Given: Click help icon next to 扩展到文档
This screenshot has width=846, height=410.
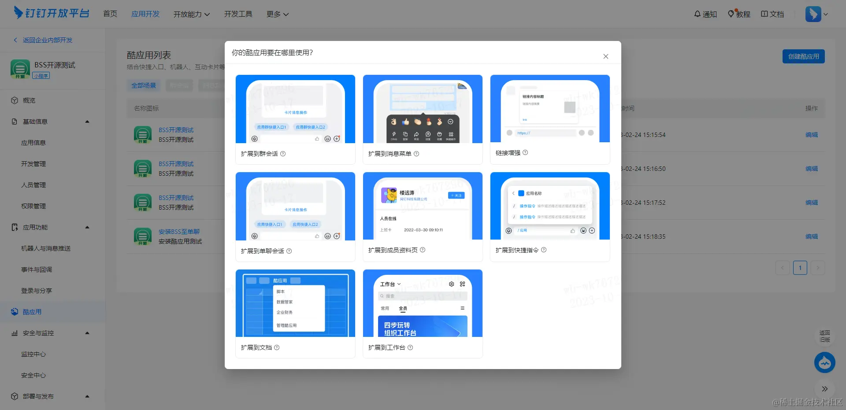Looking at the screenshot, I should coord(277,347).
